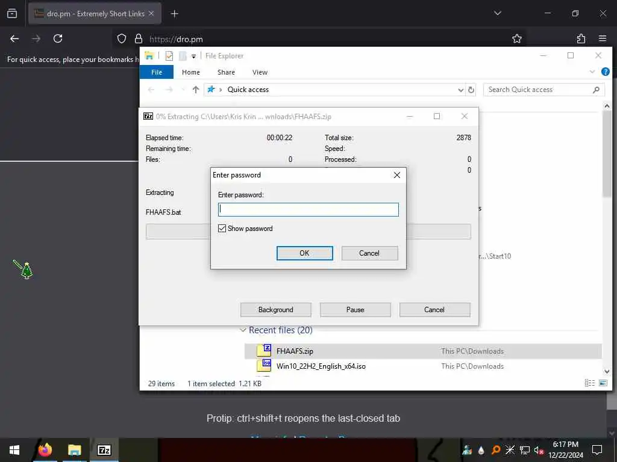
Task: Click the ISO file icon
Action: pos(264,365)
